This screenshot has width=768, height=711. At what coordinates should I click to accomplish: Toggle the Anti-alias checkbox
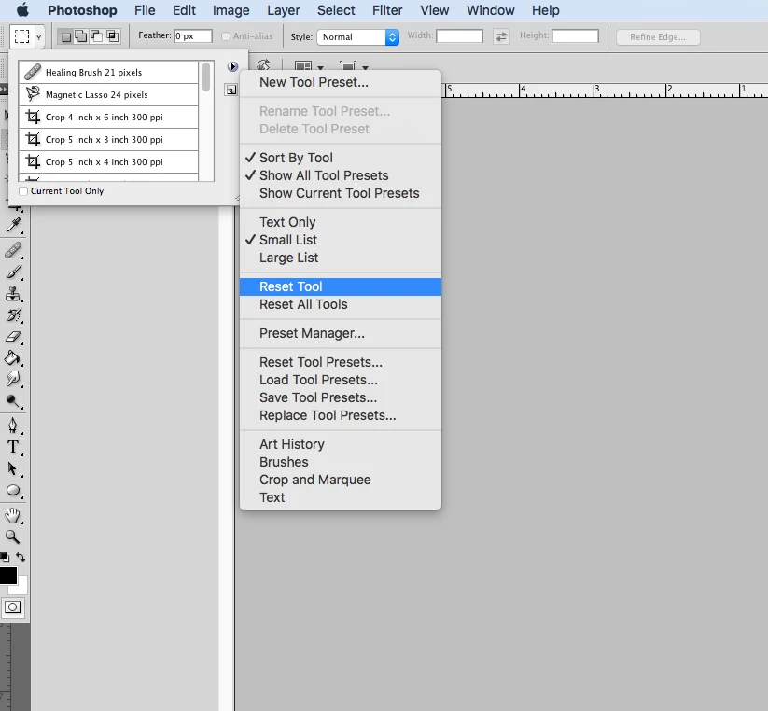[226, 36]
